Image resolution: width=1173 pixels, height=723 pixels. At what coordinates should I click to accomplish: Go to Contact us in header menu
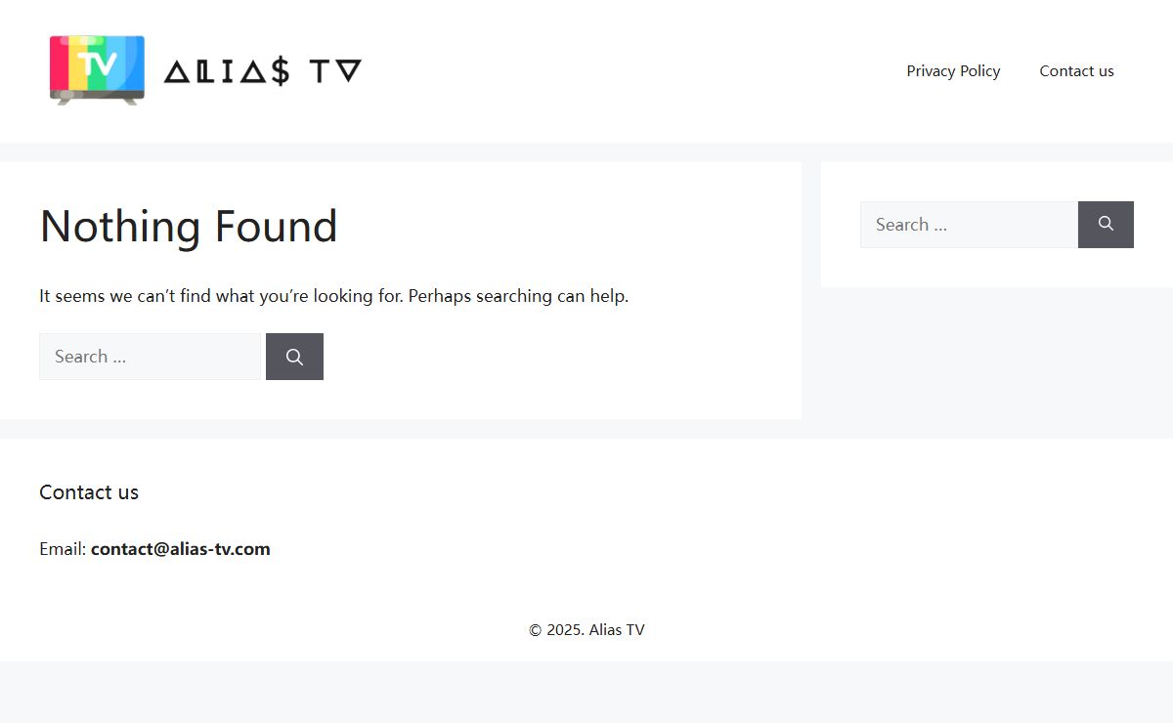click(x=1076, y=71)
